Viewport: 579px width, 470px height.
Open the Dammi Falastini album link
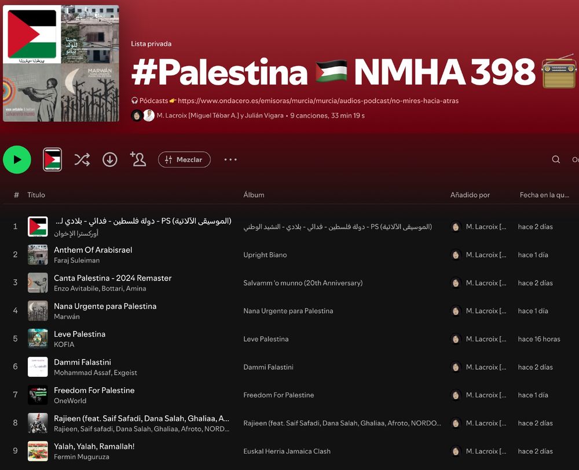(x=269, y=367)
